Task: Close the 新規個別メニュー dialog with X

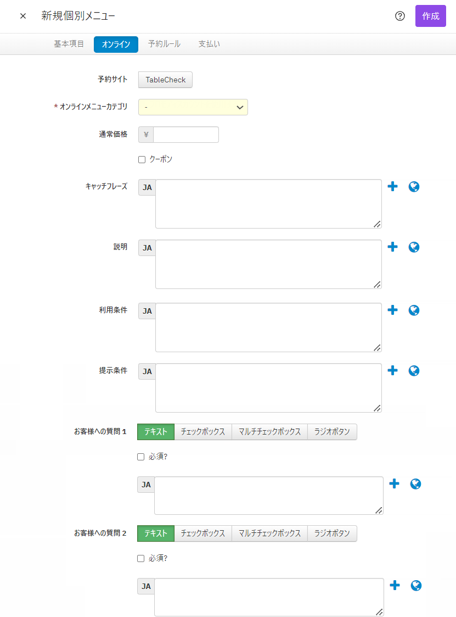Action: [x=23, y=16]
